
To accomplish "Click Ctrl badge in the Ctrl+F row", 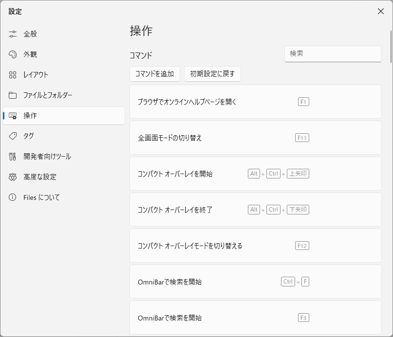I will pos(288,282).
